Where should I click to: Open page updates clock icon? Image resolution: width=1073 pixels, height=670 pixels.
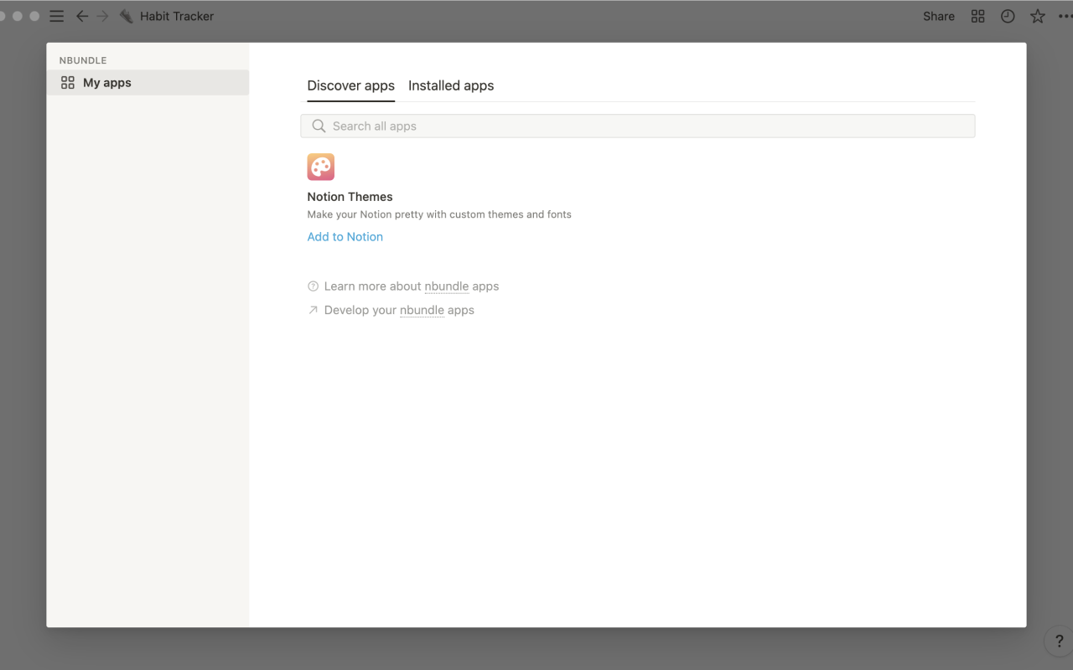1008,16
